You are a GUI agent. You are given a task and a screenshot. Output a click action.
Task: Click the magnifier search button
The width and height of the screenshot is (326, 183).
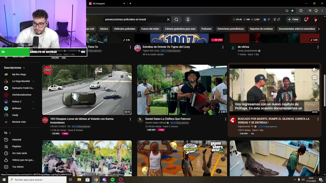pos(176,20)
